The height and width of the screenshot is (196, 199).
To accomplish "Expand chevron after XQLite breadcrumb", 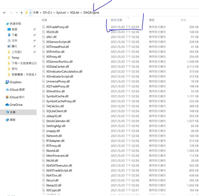I will click(81, 13).
